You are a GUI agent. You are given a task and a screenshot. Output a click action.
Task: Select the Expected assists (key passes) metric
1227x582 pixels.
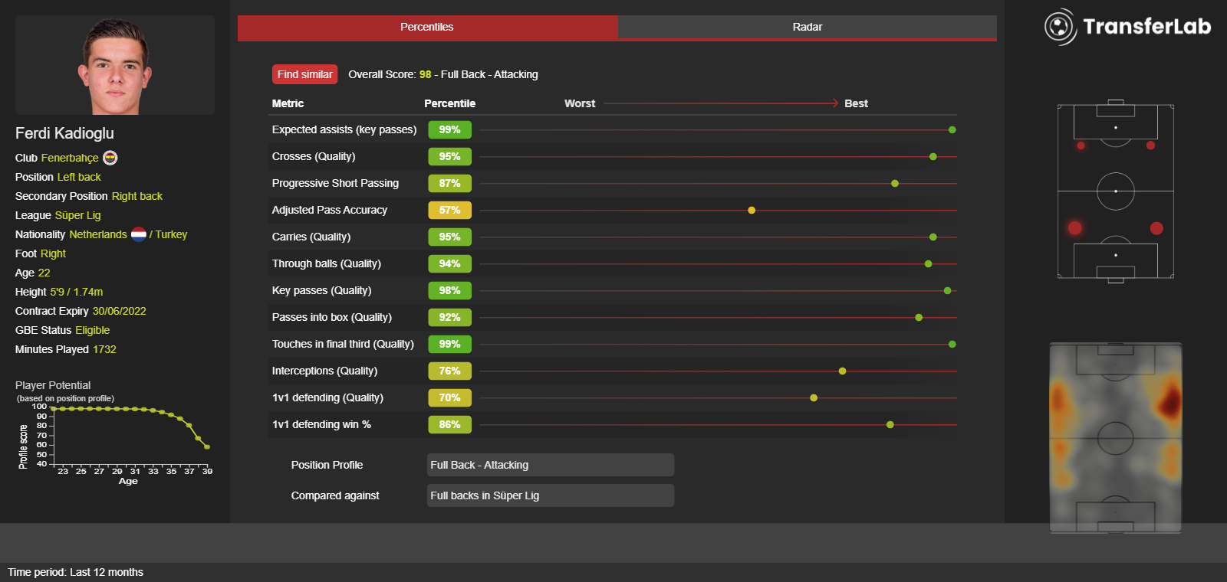pyautogui.click(x=344, y=129)
